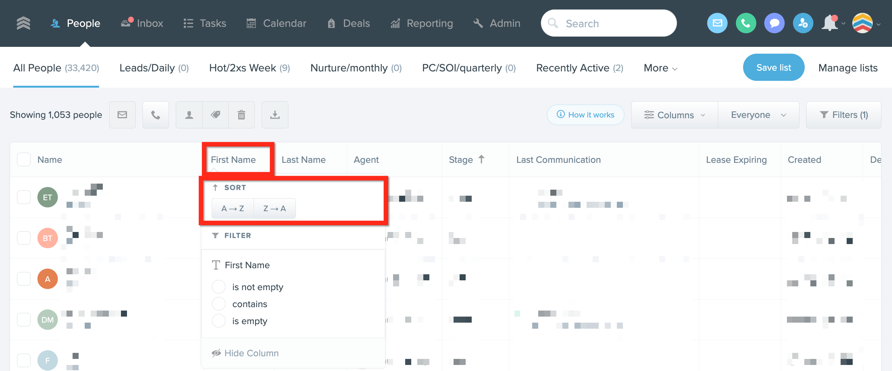
Task: Click the Save list button
Action: click(773, 67)
